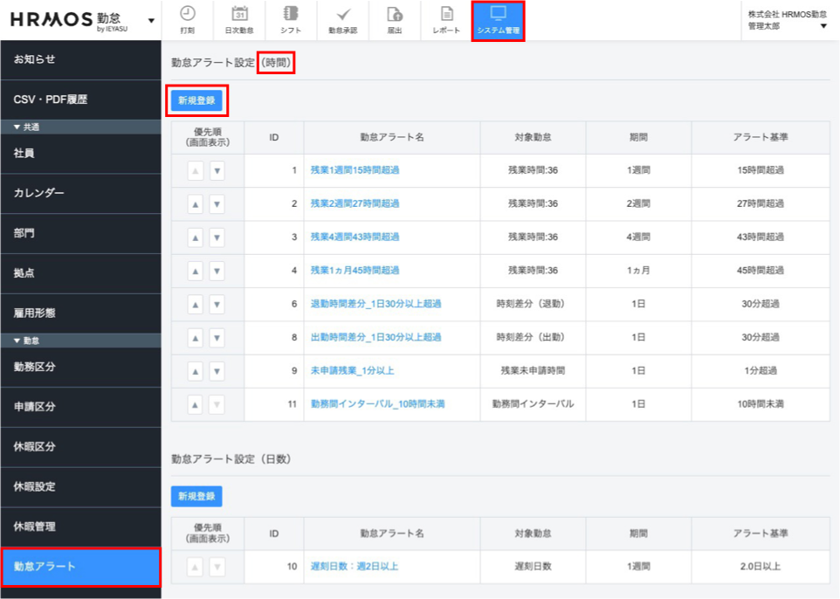Open the 勤怠承認 checkmark icon
The image size is (840, 599).
[342, 14]
